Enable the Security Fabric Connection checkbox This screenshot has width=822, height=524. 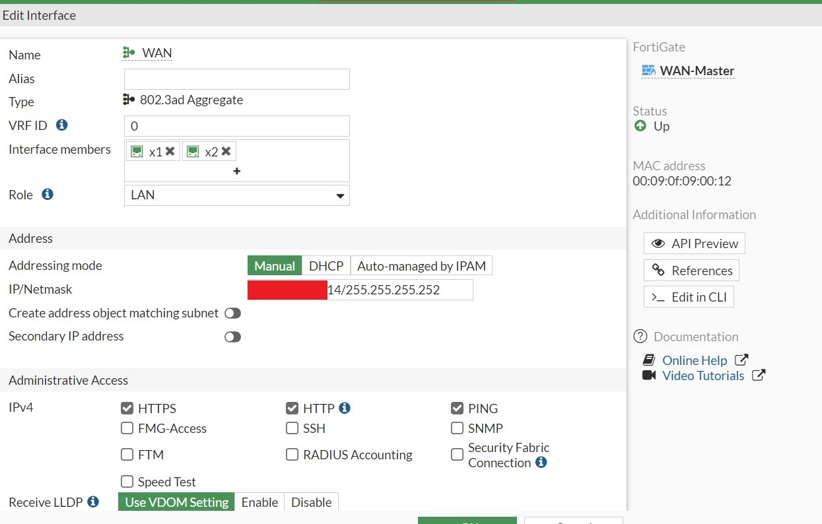457,455
